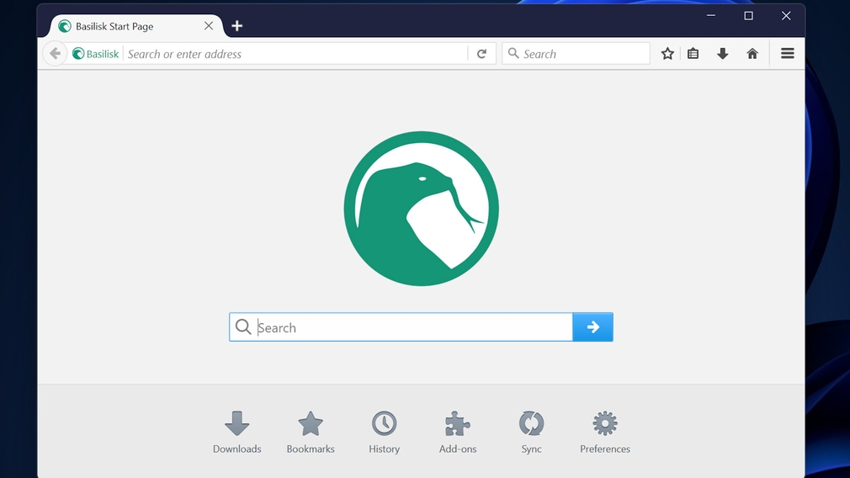Screen dimensions: 850x478
Task: Minimize the Basilisk window
Action: pos(710,16)
